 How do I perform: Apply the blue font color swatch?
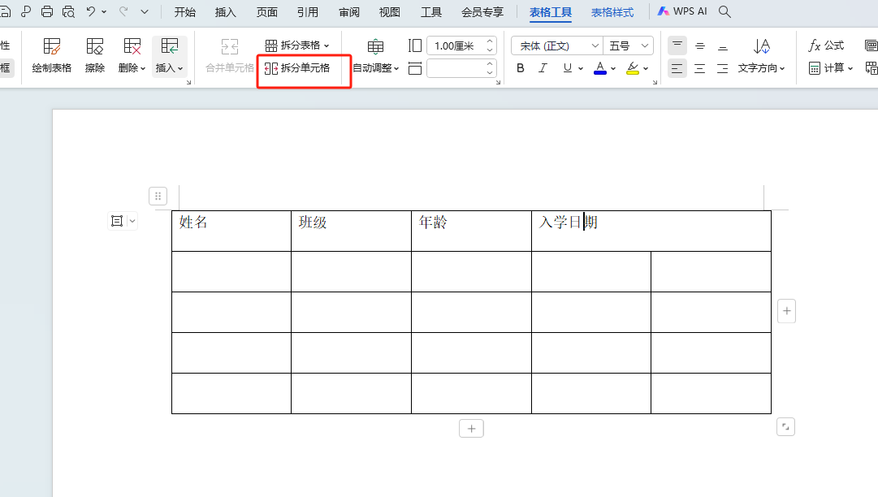(x=600, y=68)
